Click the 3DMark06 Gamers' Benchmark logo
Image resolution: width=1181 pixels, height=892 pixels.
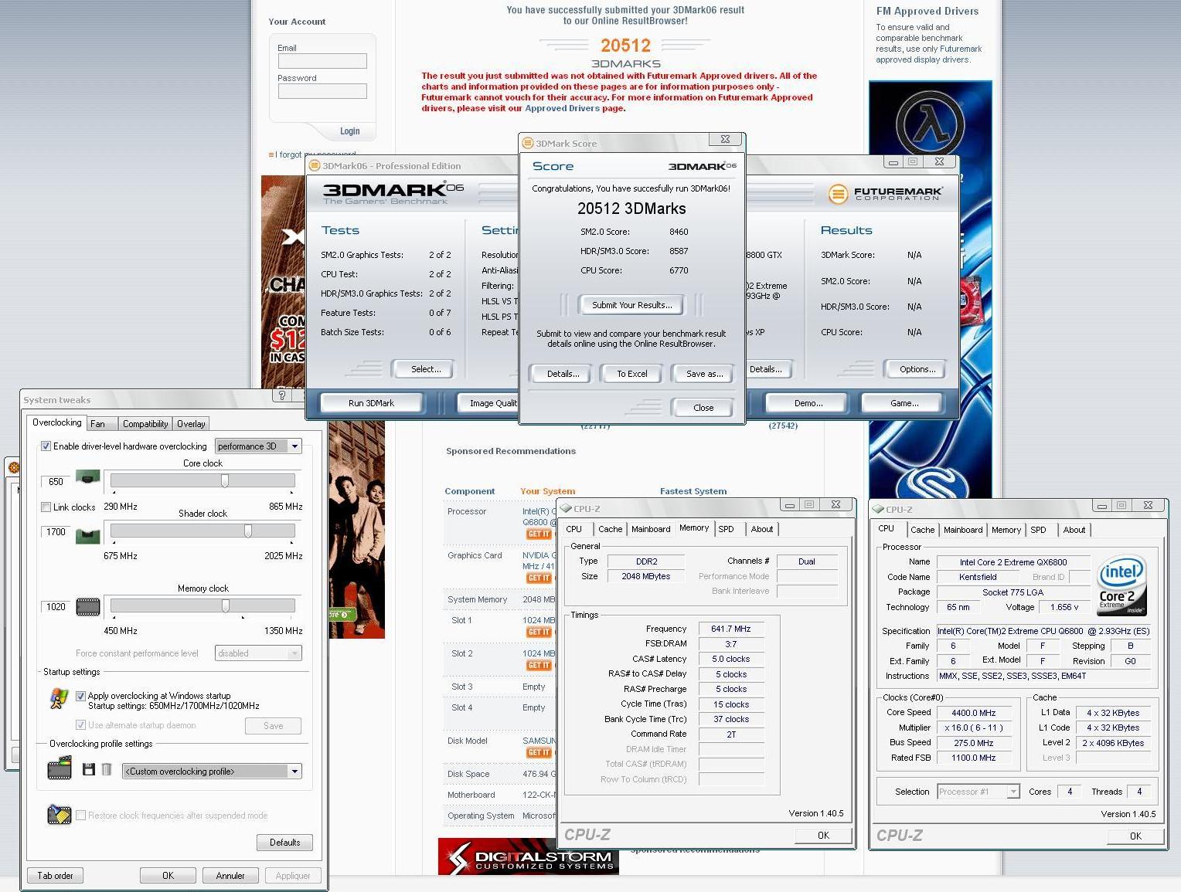[393, 193]
